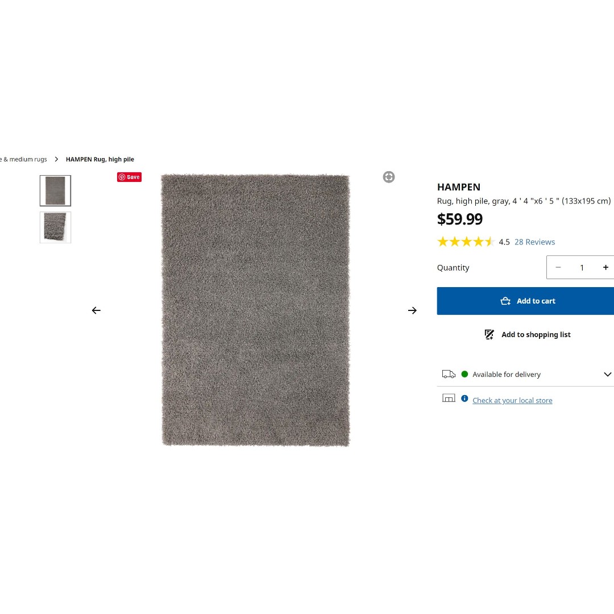Click the yellow star rating
Viewport: 614px width, 614px height.
coord(466,242)
